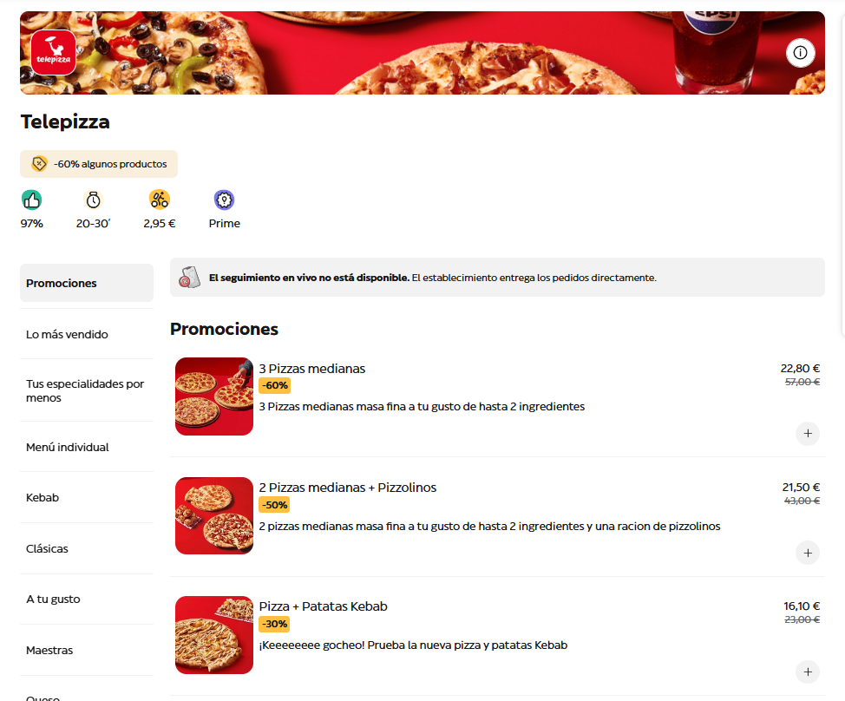Select the Promociones category
Viewport: 845px width, 701px height.
click(87, 283)
